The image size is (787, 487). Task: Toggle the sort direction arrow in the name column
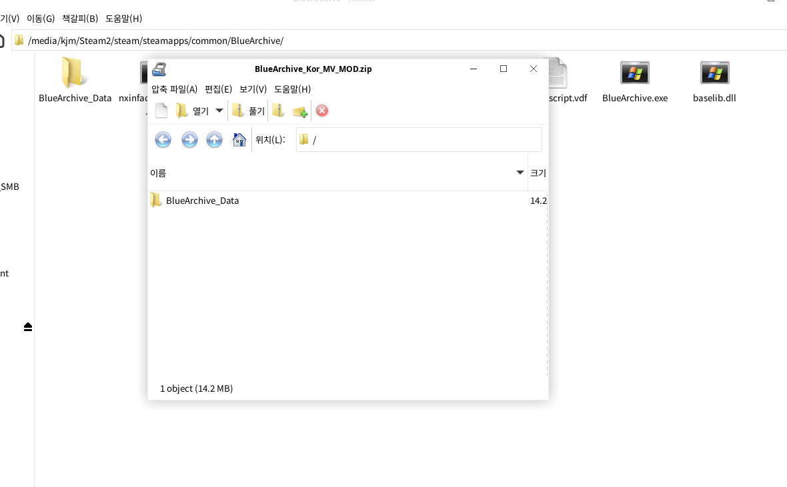click(520, 173)
